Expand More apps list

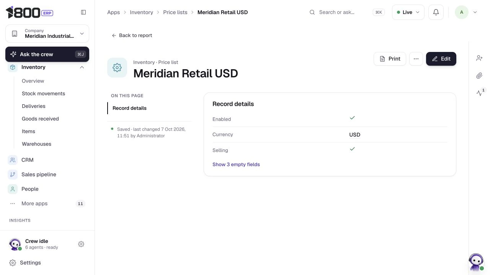coord(47,204)
